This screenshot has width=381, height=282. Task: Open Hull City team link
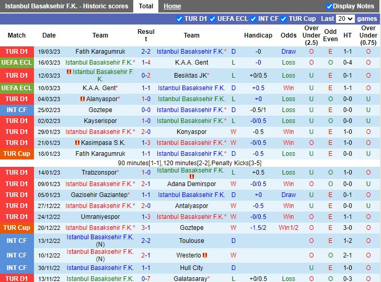click(191, 268)
